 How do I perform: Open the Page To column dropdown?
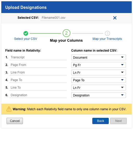[x=99, y=80]
